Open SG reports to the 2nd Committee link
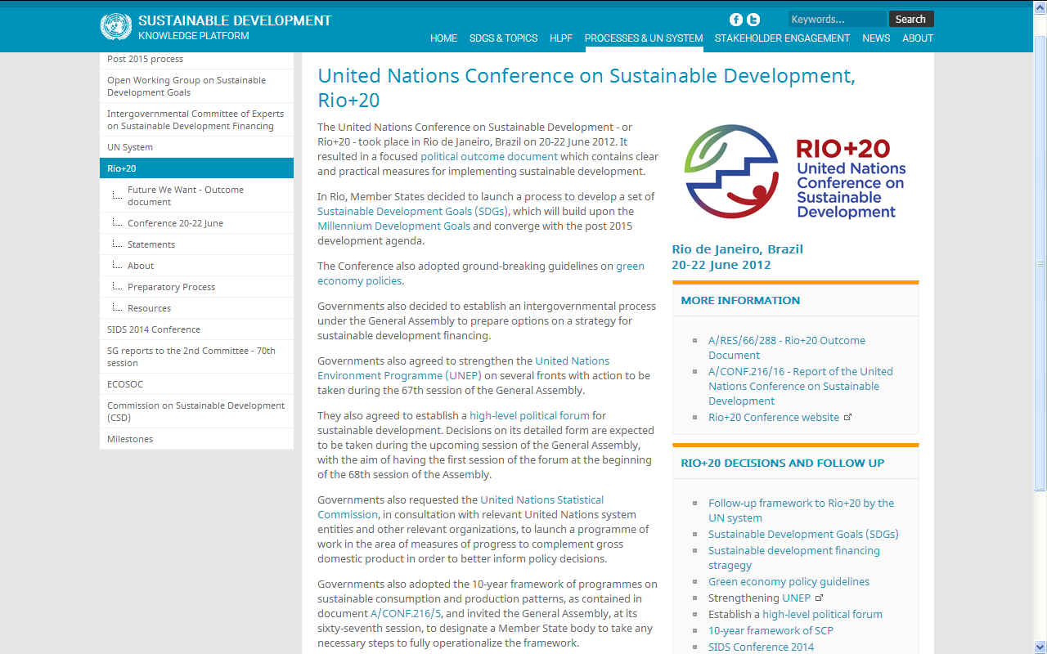 coord(196,356)
